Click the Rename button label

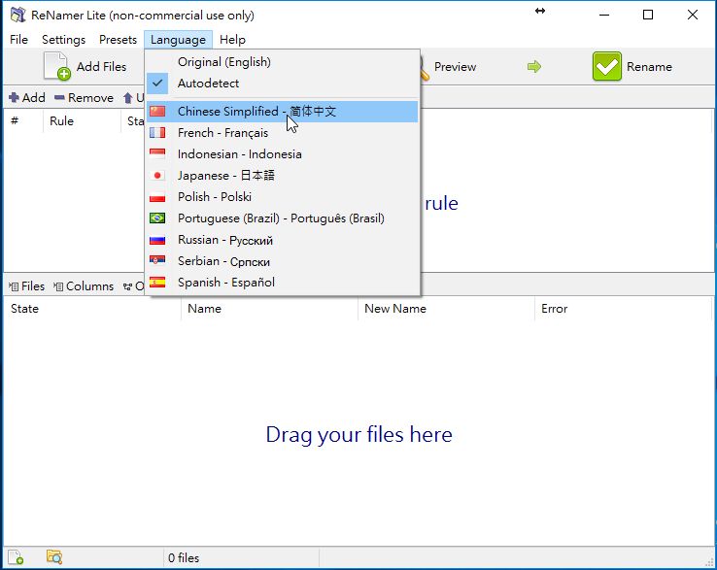(649, 67)
